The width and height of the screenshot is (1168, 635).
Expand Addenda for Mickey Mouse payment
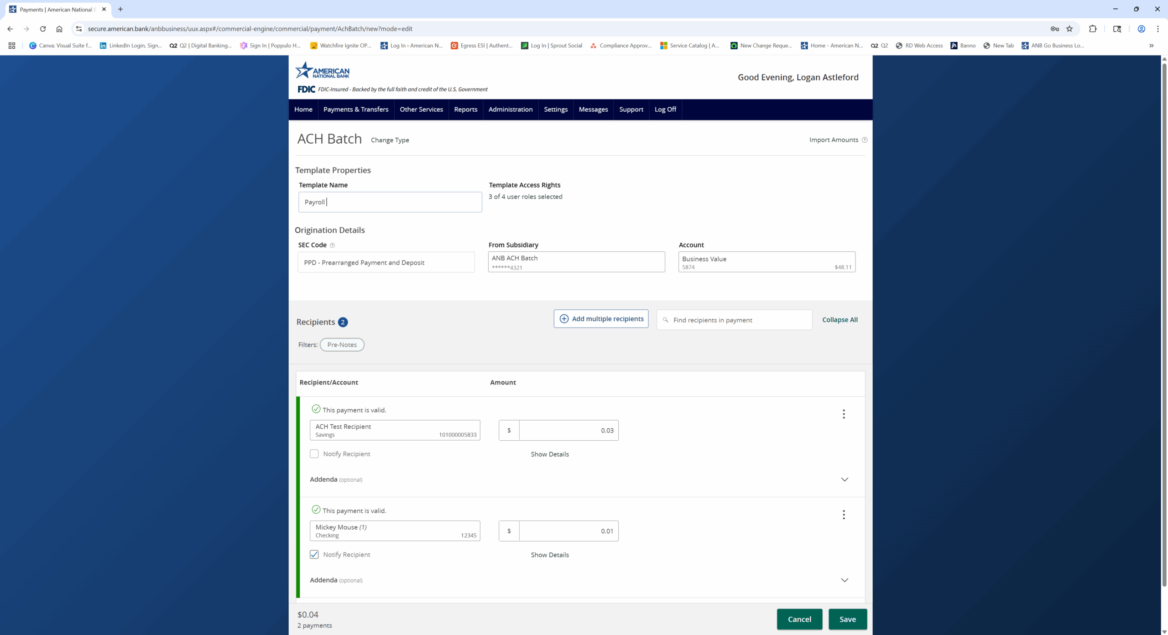tap(844, 580)
